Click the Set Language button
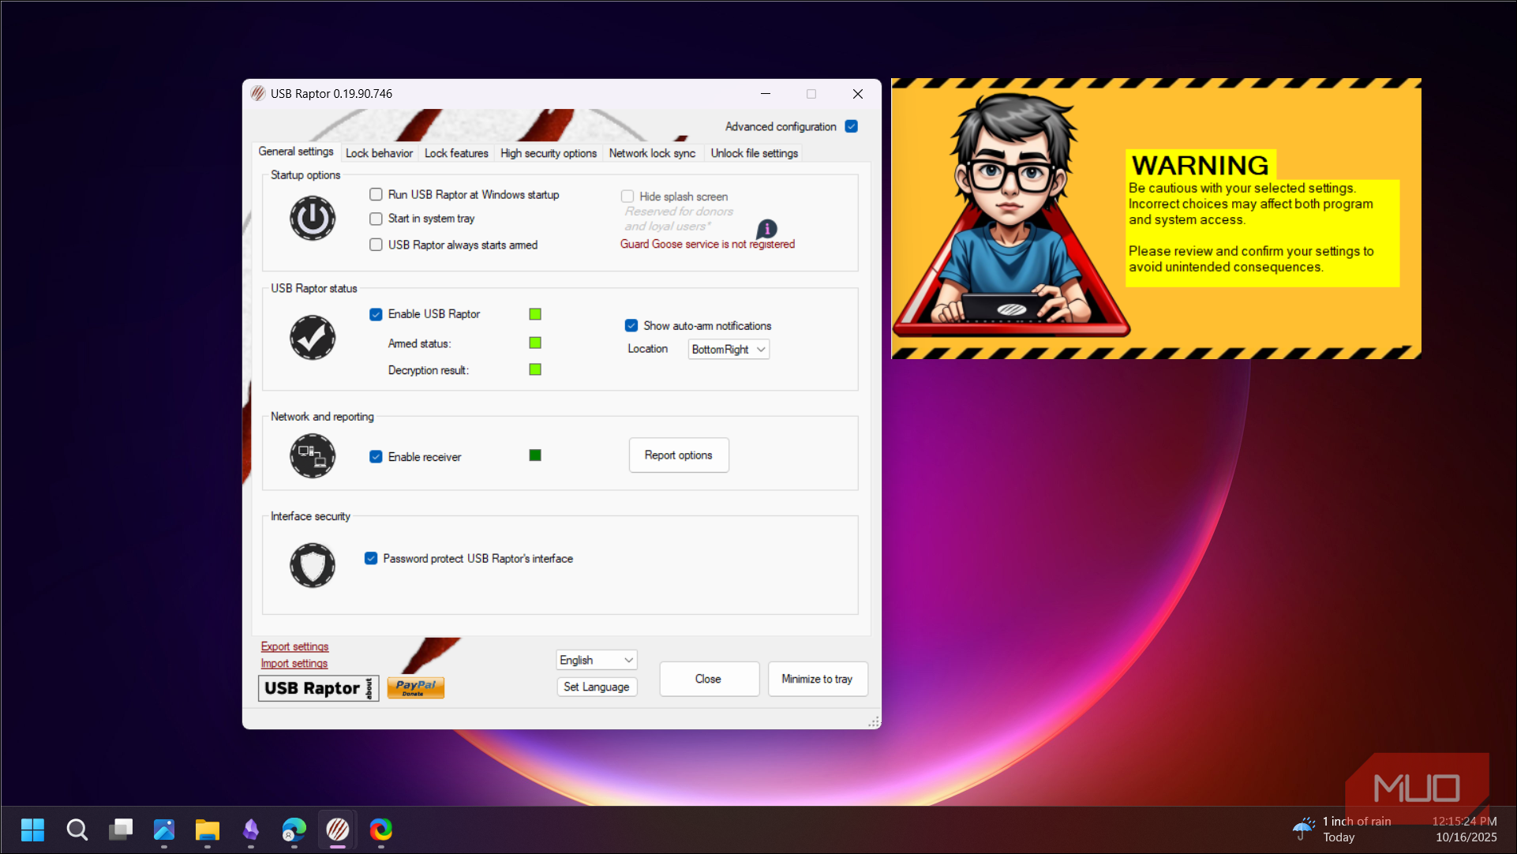1517x854 pixels. point(596,687)
